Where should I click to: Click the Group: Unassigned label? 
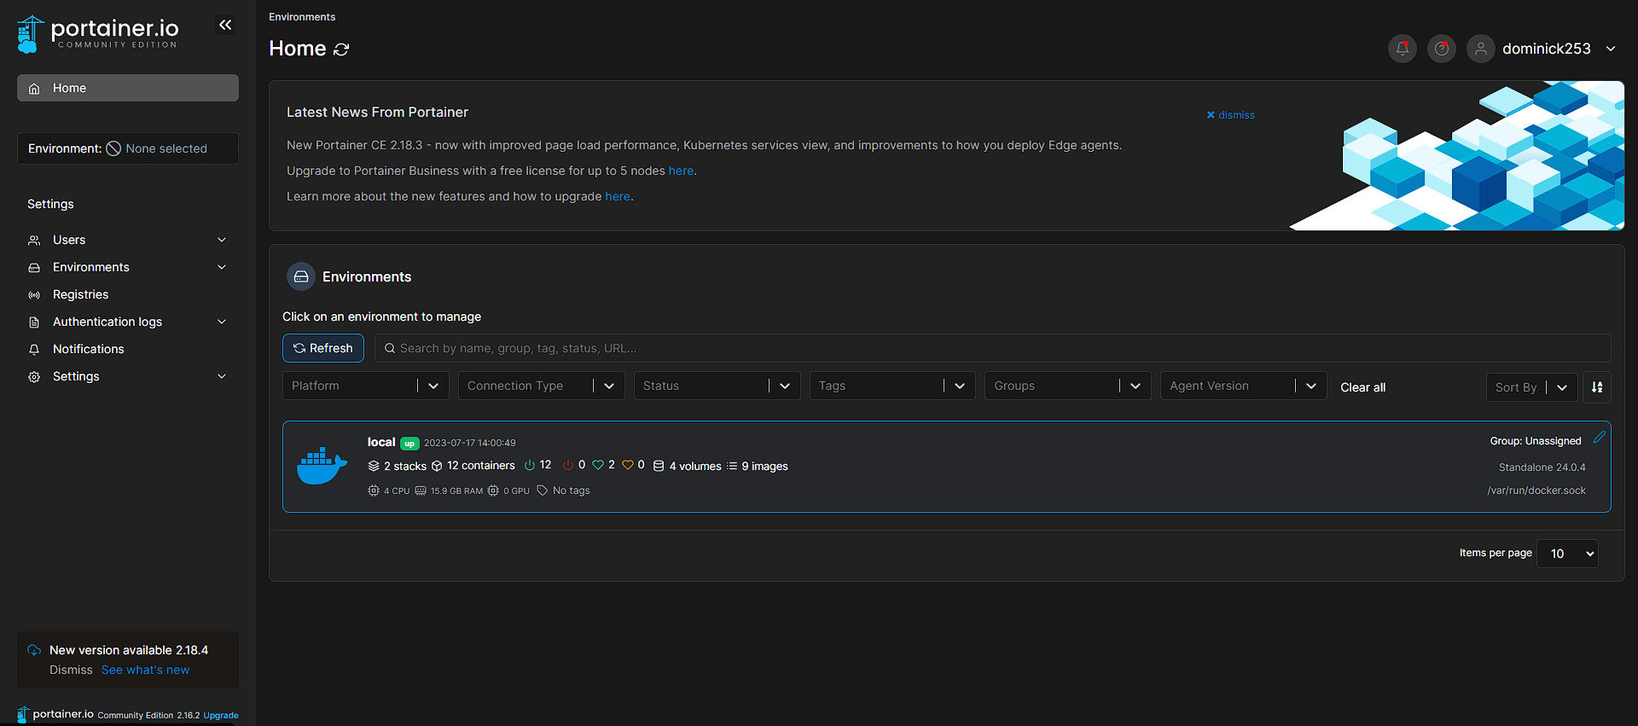click(x=1536, y=441)
